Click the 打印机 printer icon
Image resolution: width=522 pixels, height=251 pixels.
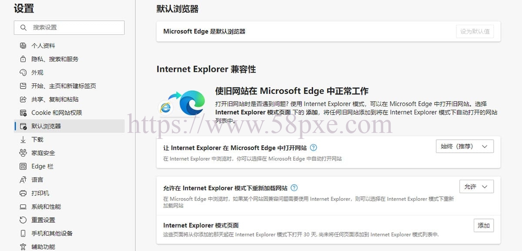[x=23, y=193]
